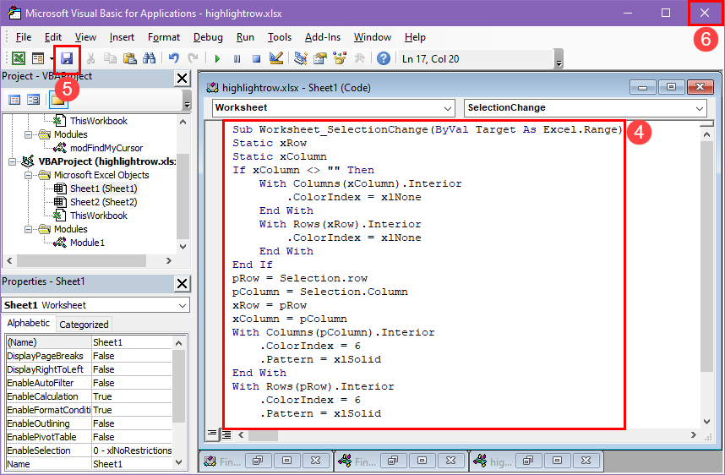Open the Insert menu
This screenshot has width=725, height=475.
tap(122, 37)
